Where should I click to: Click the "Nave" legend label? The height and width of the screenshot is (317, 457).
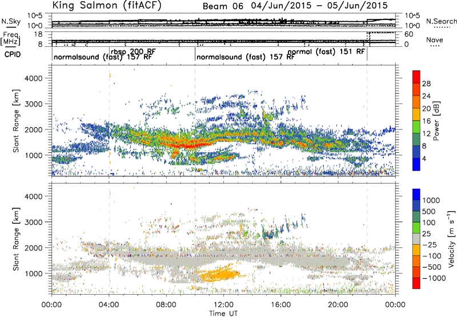[434, 39]
